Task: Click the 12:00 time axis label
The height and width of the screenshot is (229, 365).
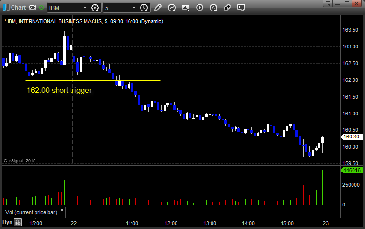Action: (171, 223)
